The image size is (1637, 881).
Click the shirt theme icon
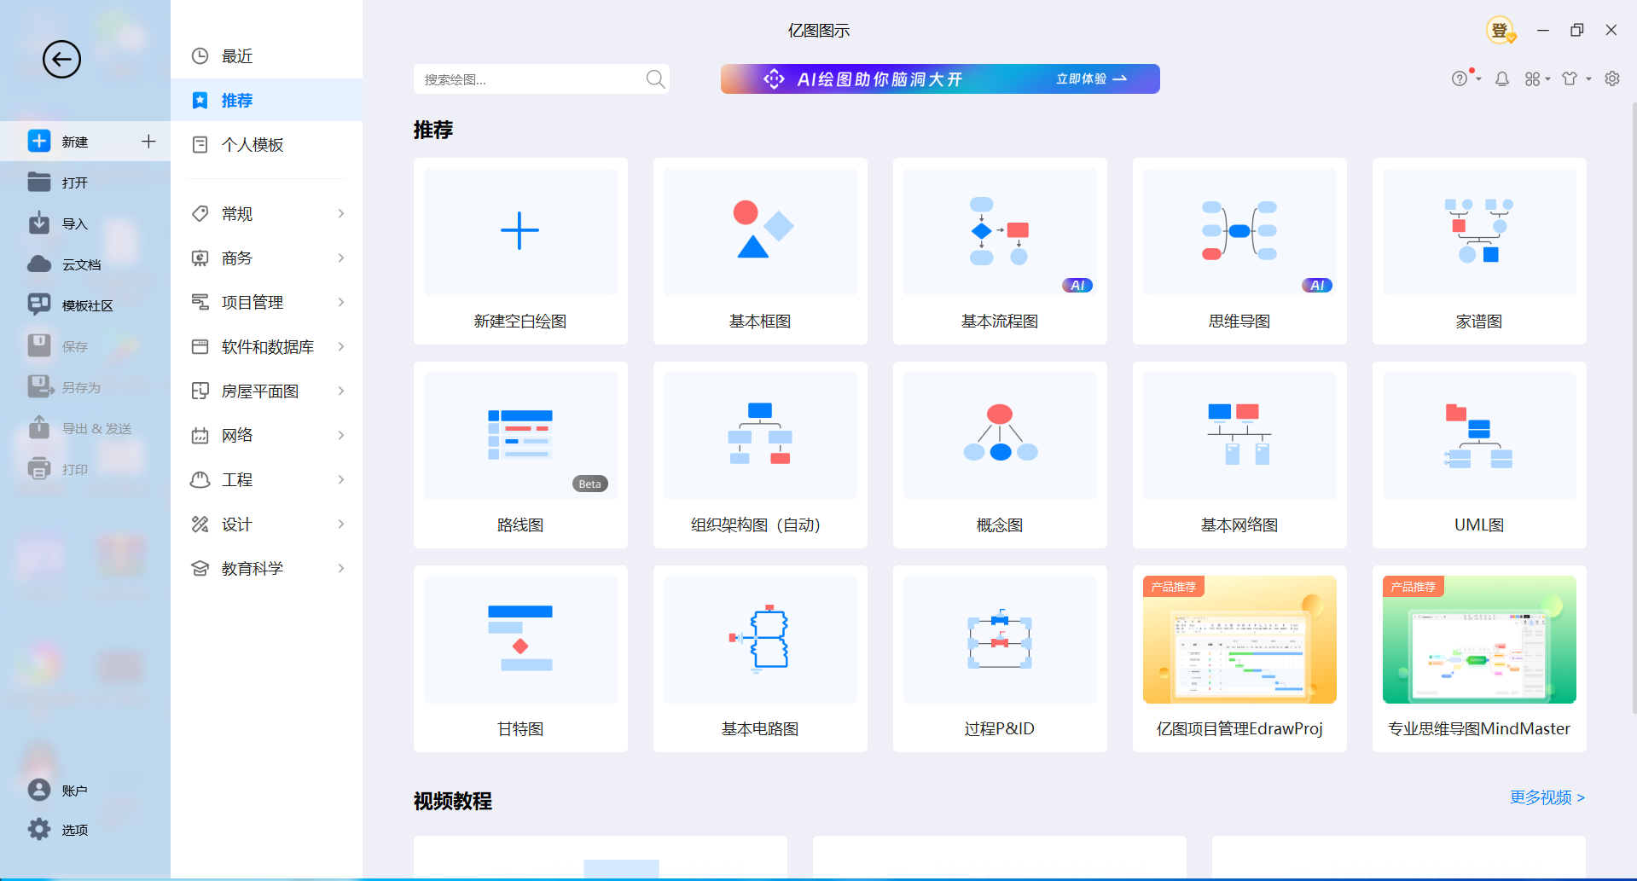(1570, 78)
